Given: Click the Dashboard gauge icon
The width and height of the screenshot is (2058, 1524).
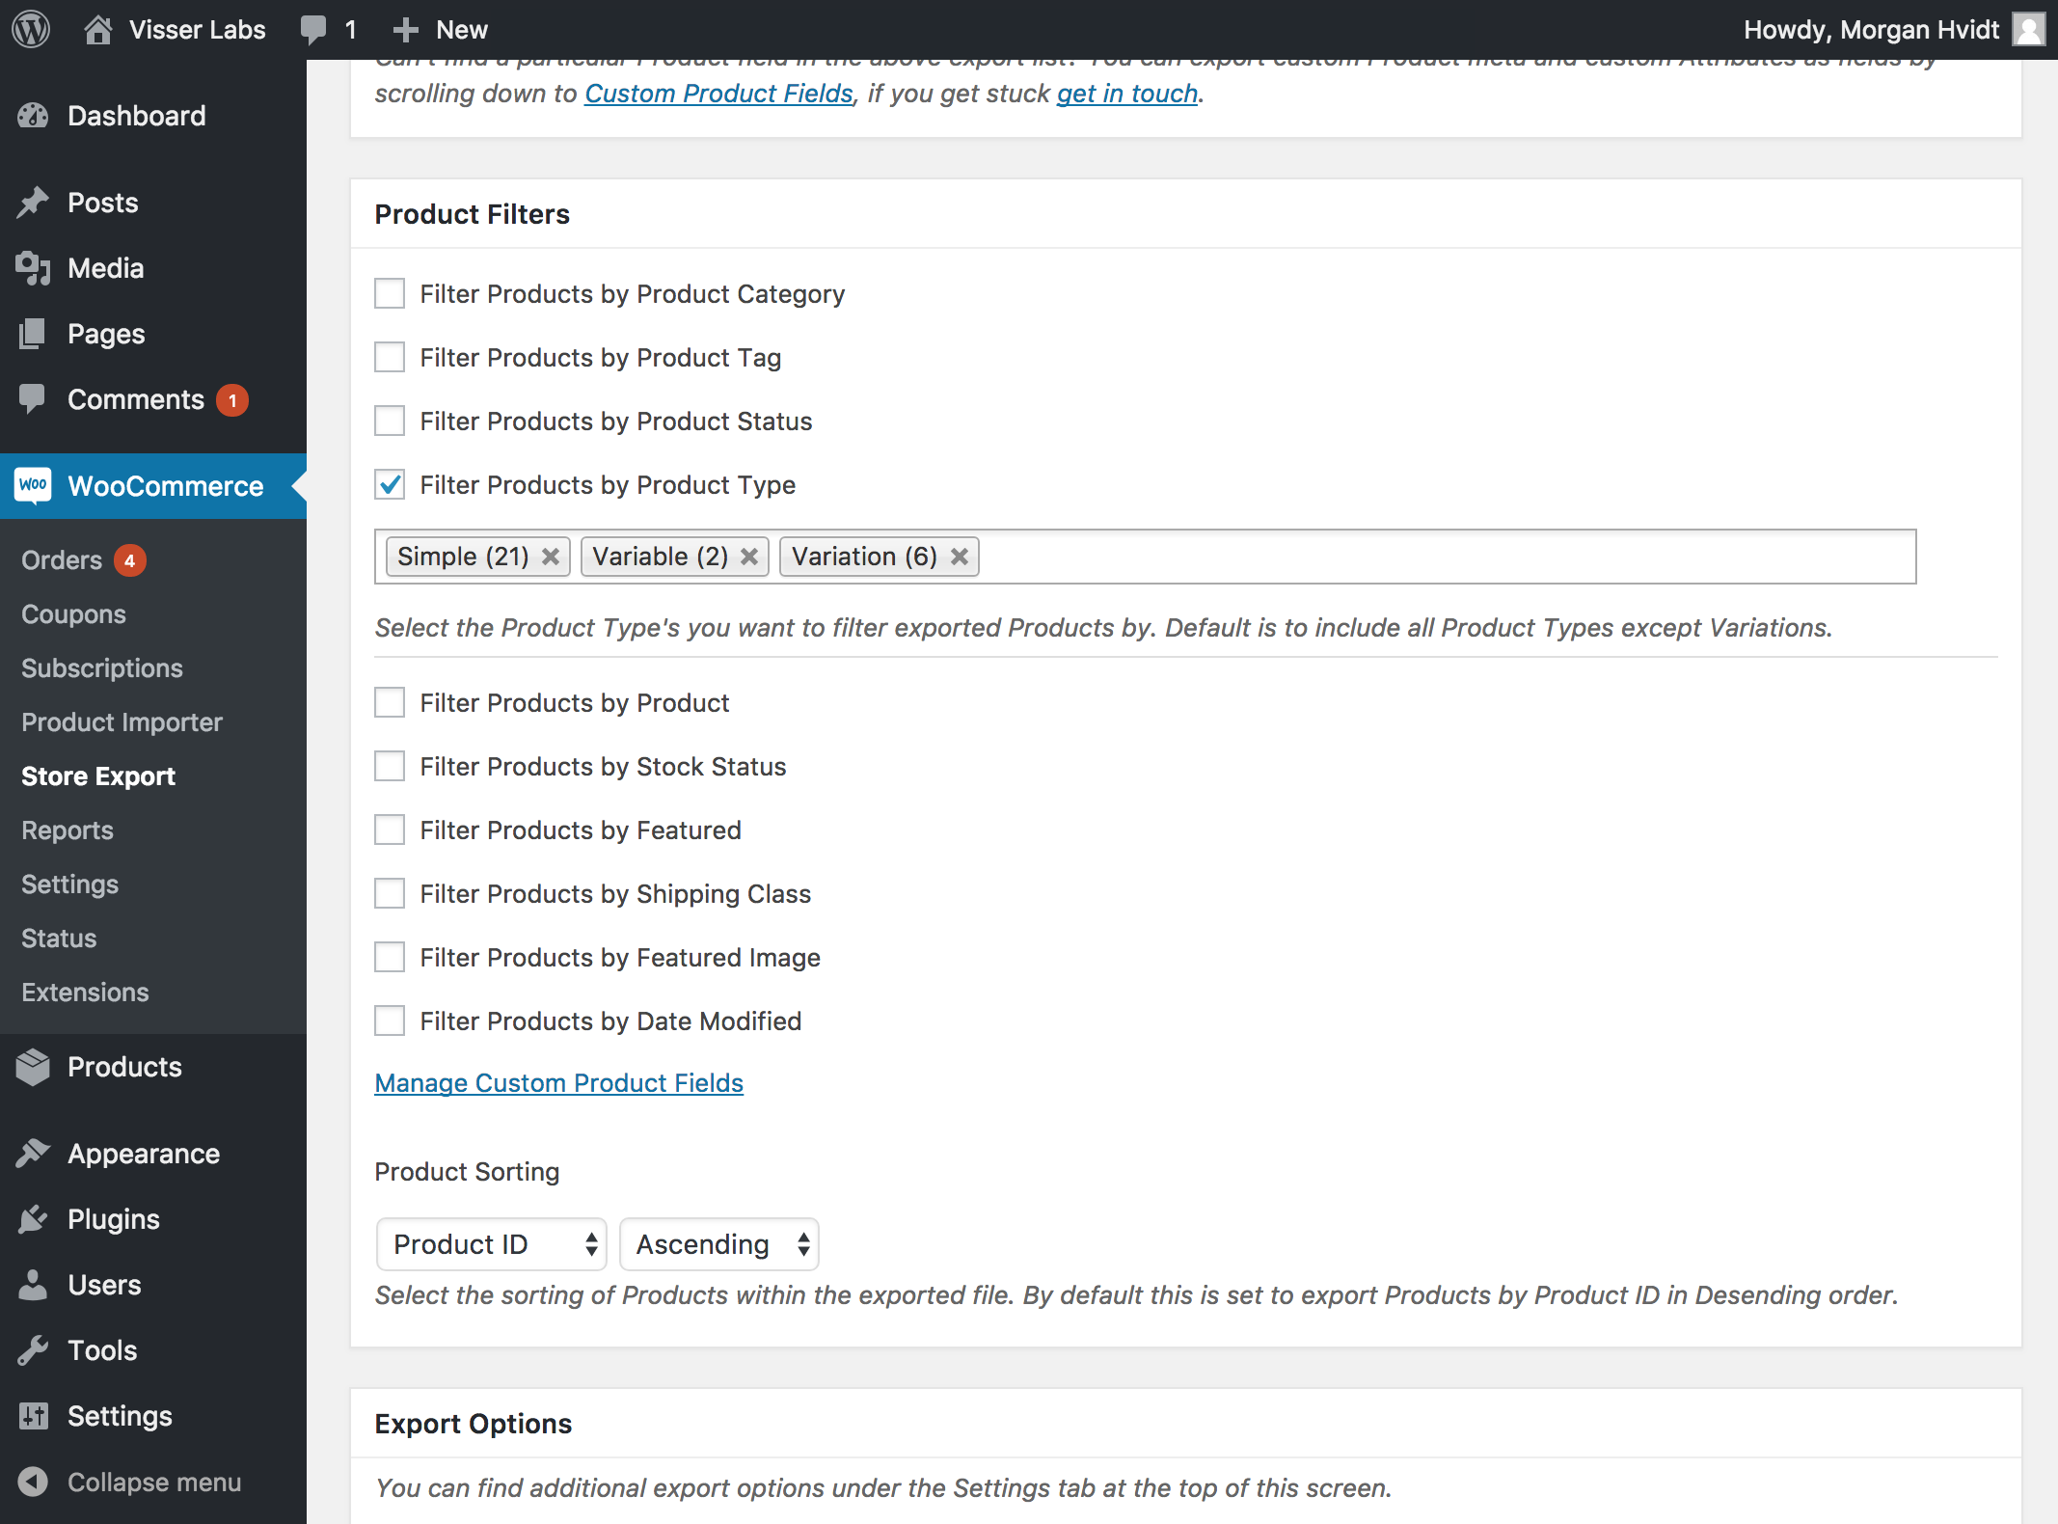Looking at the screenshot, I should click(33, 116).
